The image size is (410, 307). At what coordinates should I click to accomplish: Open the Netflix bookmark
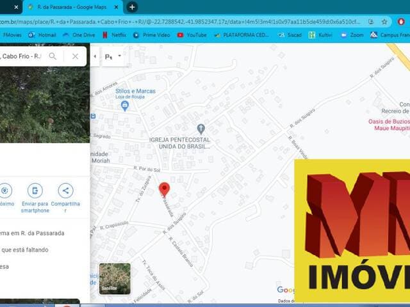coord(114,35)
